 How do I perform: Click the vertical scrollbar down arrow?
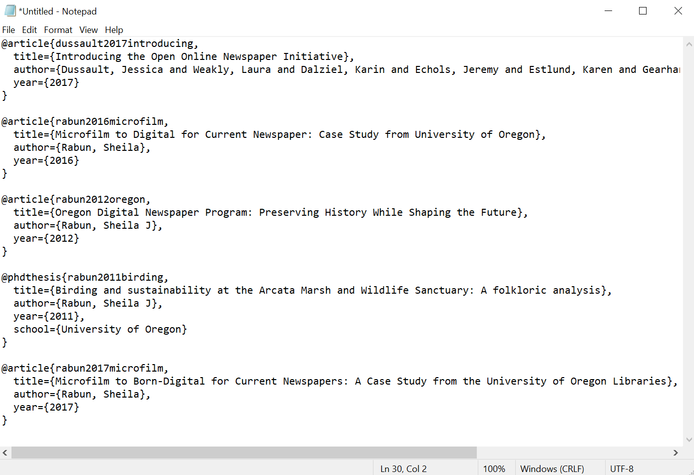pyautogui.click(x=689, y=440)
